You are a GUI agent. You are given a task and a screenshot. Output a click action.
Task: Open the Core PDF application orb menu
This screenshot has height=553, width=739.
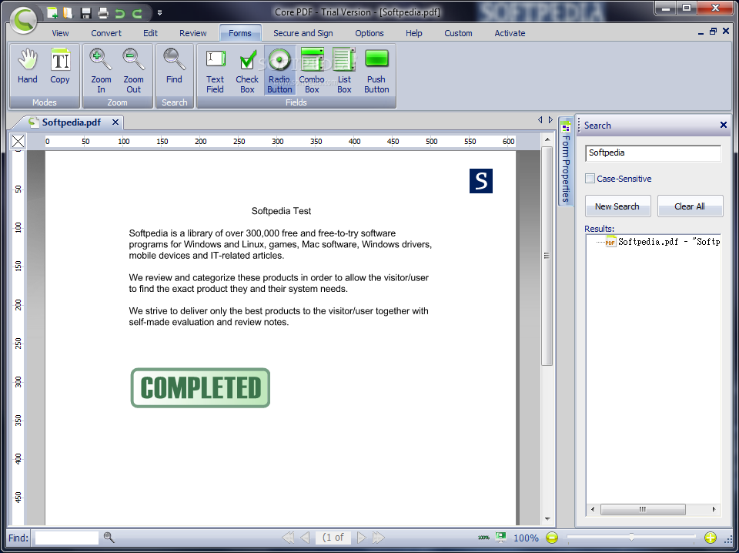tap(22, 20)
